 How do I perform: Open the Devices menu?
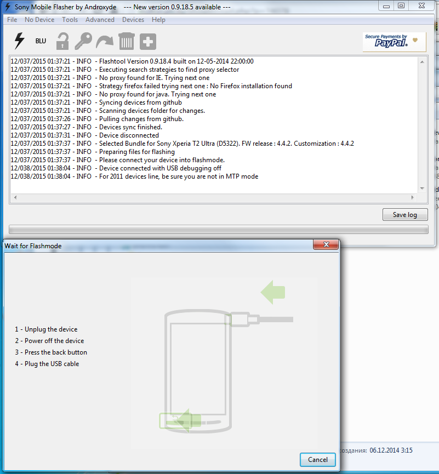(x=133, y=20)
